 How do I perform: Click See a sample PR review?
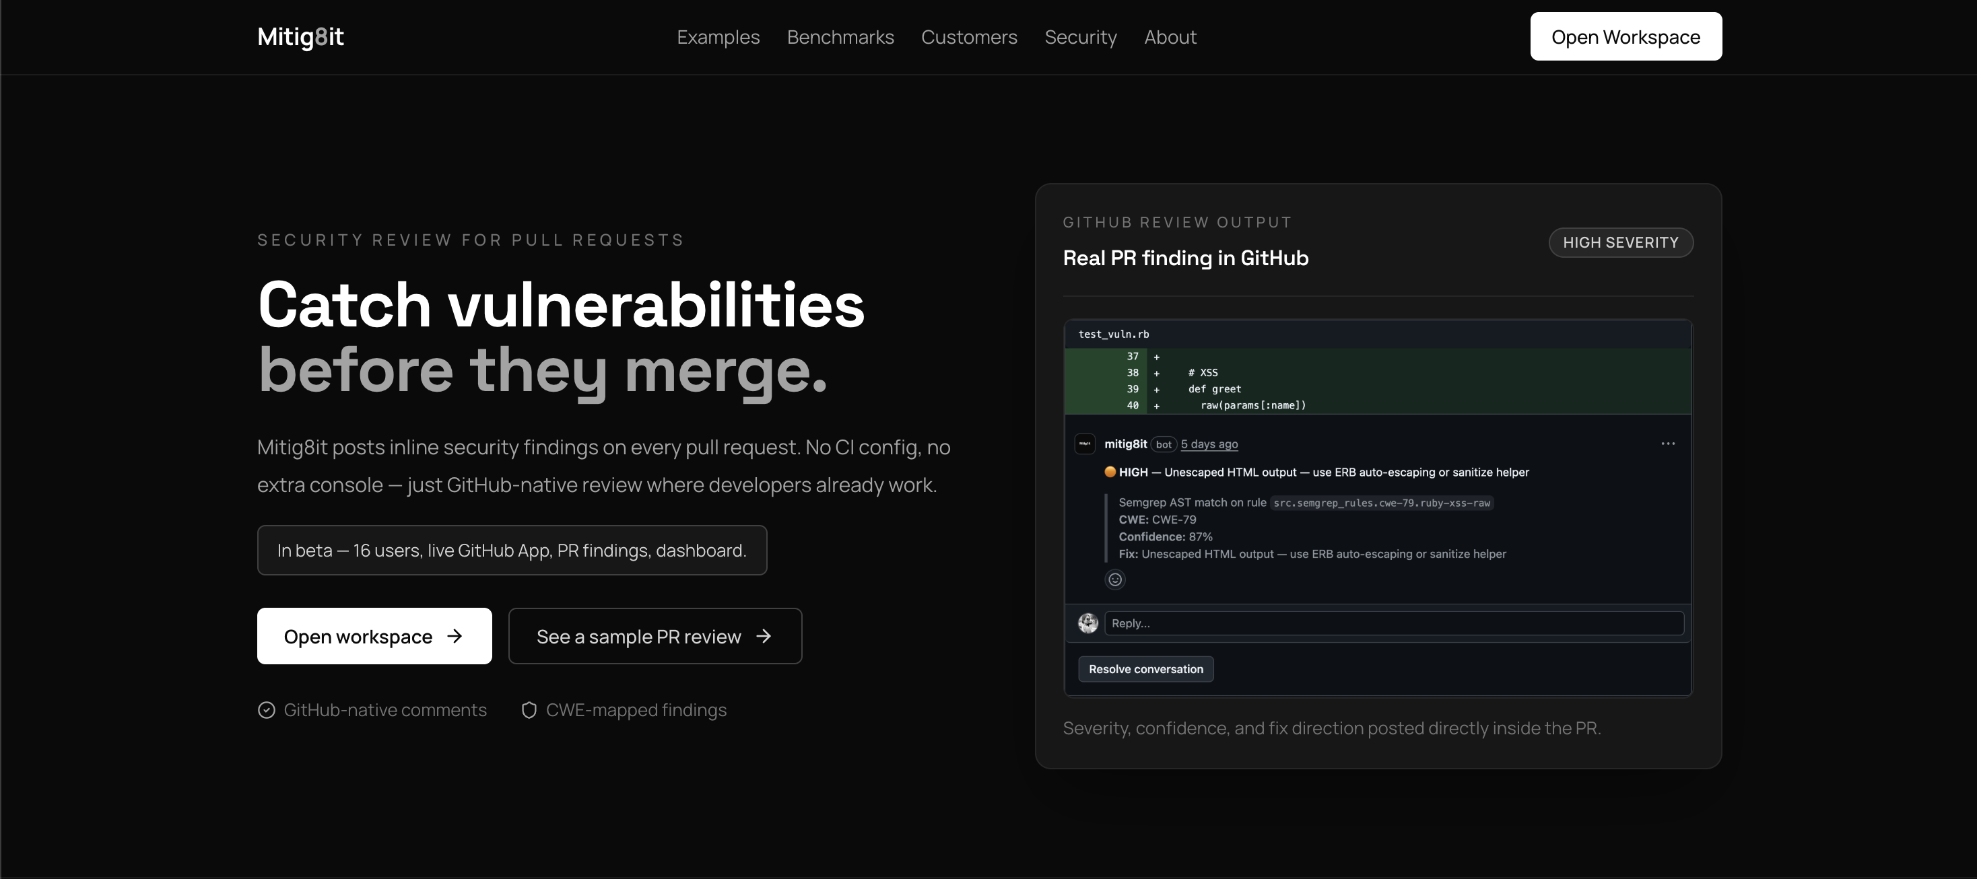pos(654,636)
